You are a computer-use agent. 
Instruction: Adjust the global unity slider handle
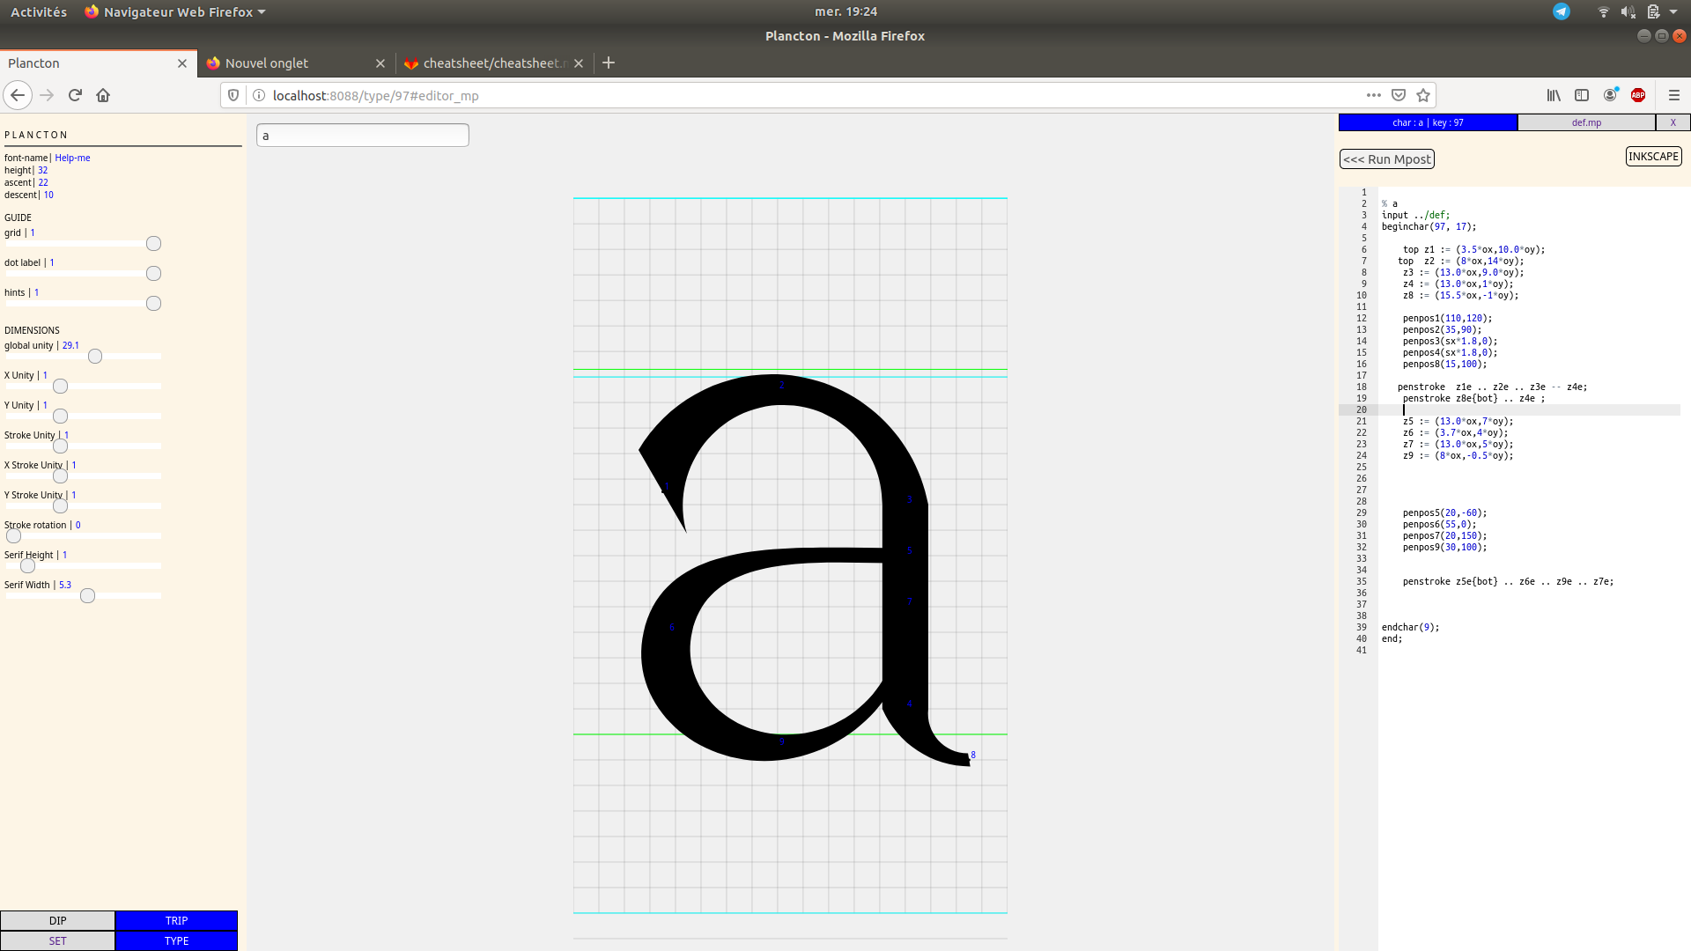(x=95, y=357)
